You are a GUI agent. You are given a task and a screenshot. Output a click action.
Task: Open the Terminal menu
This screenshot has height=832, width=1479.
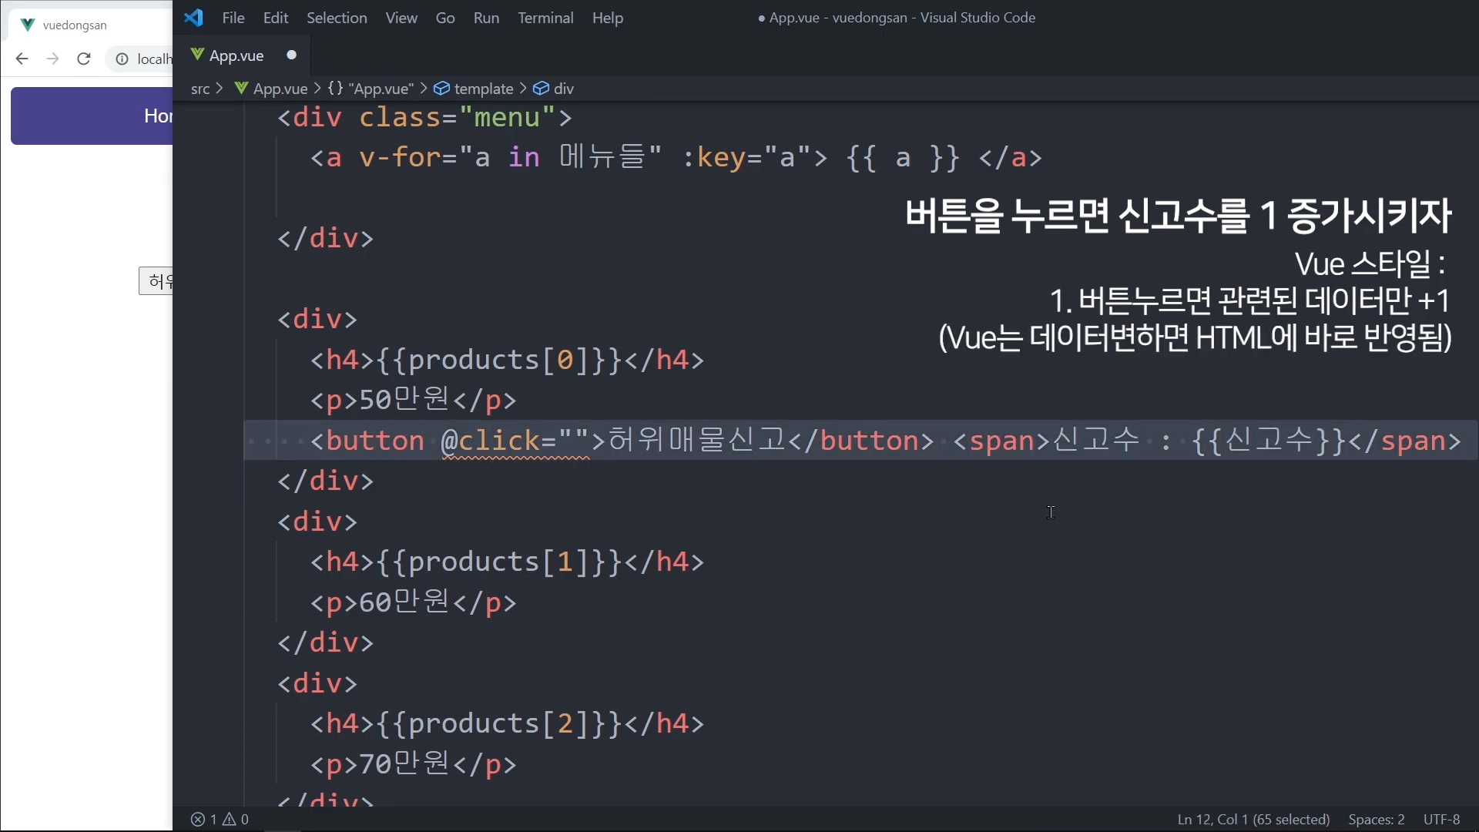(545, 18)
